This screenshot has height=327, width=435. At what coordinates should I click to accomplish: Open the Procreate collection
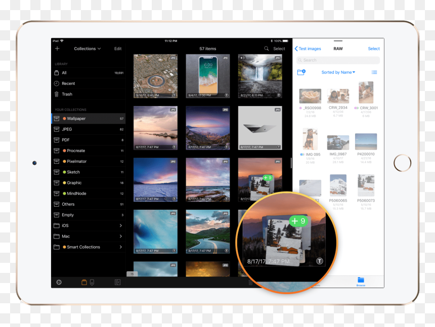[89, 151]
